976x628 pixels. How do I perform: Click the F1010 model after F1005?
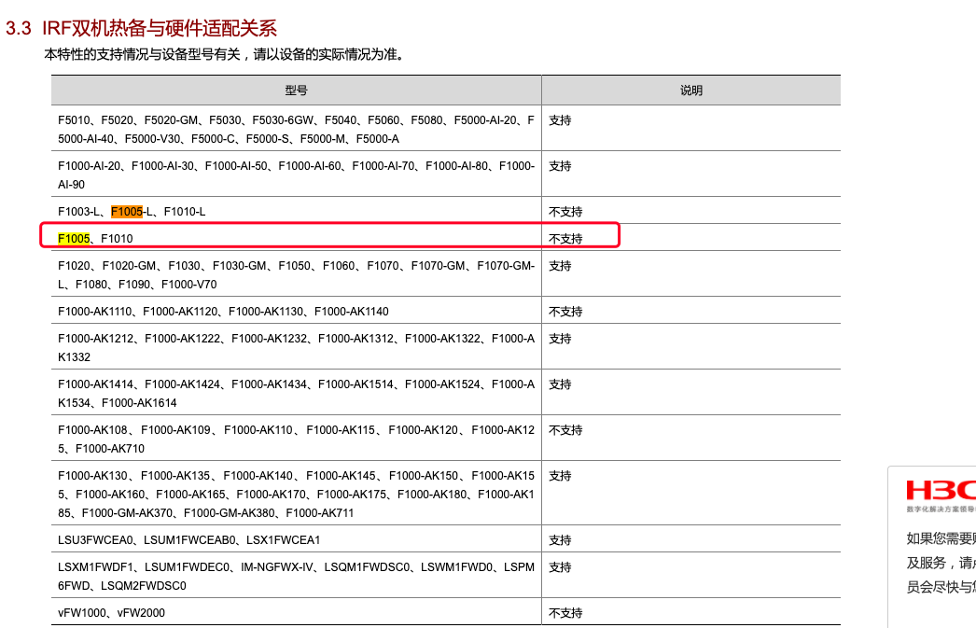coord(117,238)
